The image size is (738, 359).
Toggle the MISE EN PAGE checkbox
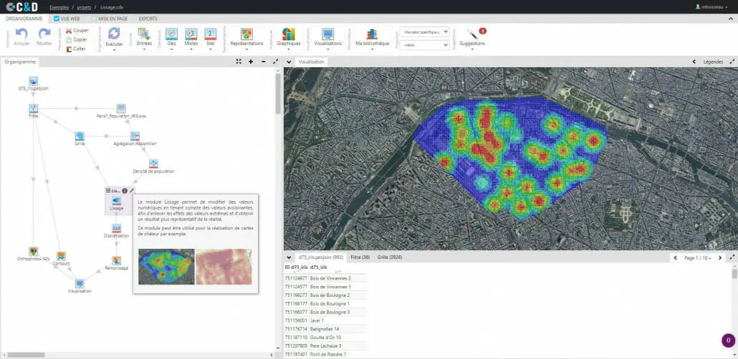[x=93, y=19]
